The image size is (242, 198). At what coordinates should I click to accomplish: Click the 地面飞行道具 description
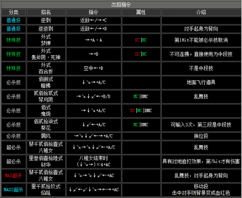point(201,82)
